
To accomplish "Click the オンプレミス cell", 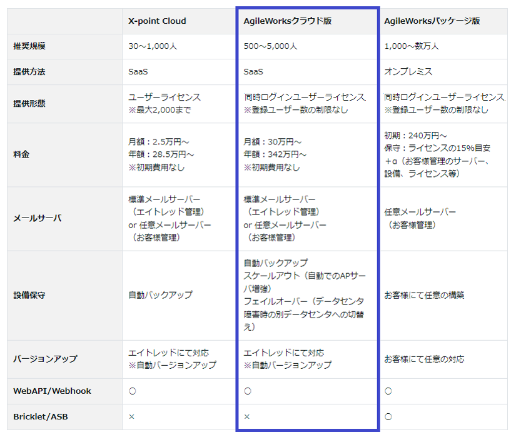I will [408, 72].
